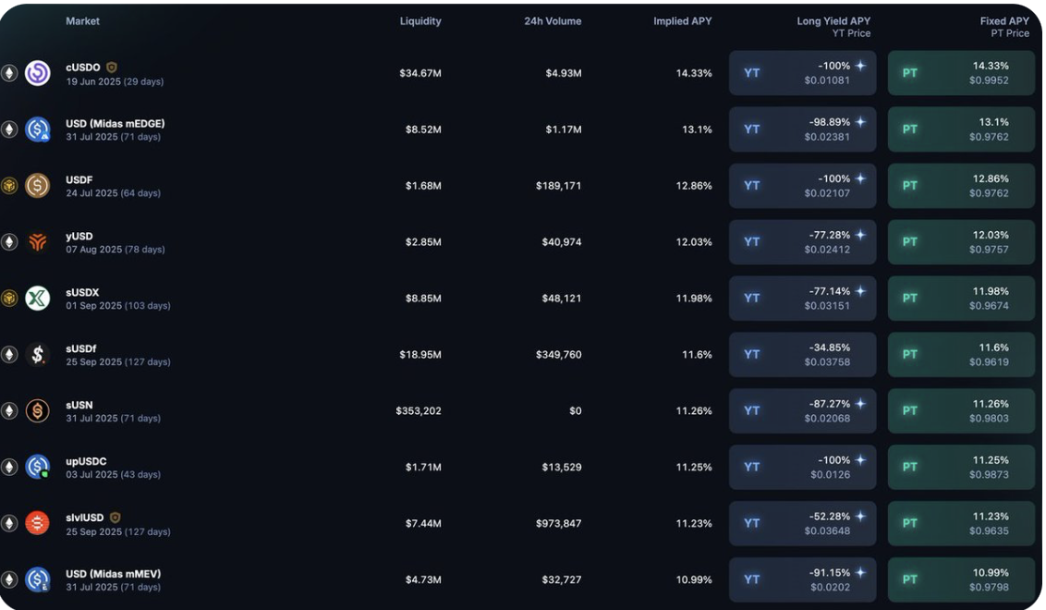Click the shield badge next to cUSDO

click(112, 67)
